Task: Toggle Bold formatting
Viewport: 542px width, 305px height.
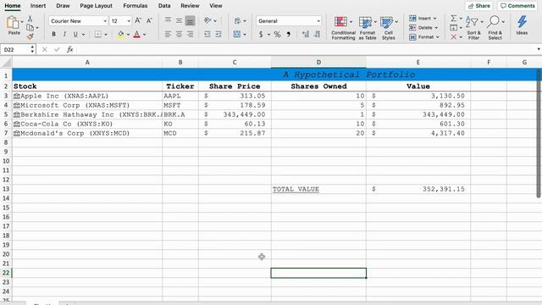Action: pyautogui.click(x=53, y=34)
